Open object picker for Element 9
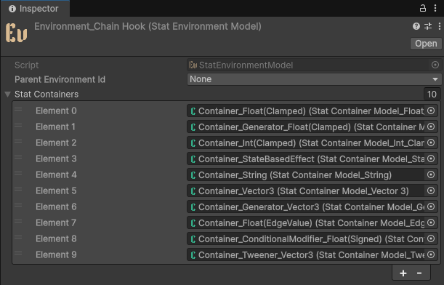This screenshot has height=285, width=444. tap(431, 254)
